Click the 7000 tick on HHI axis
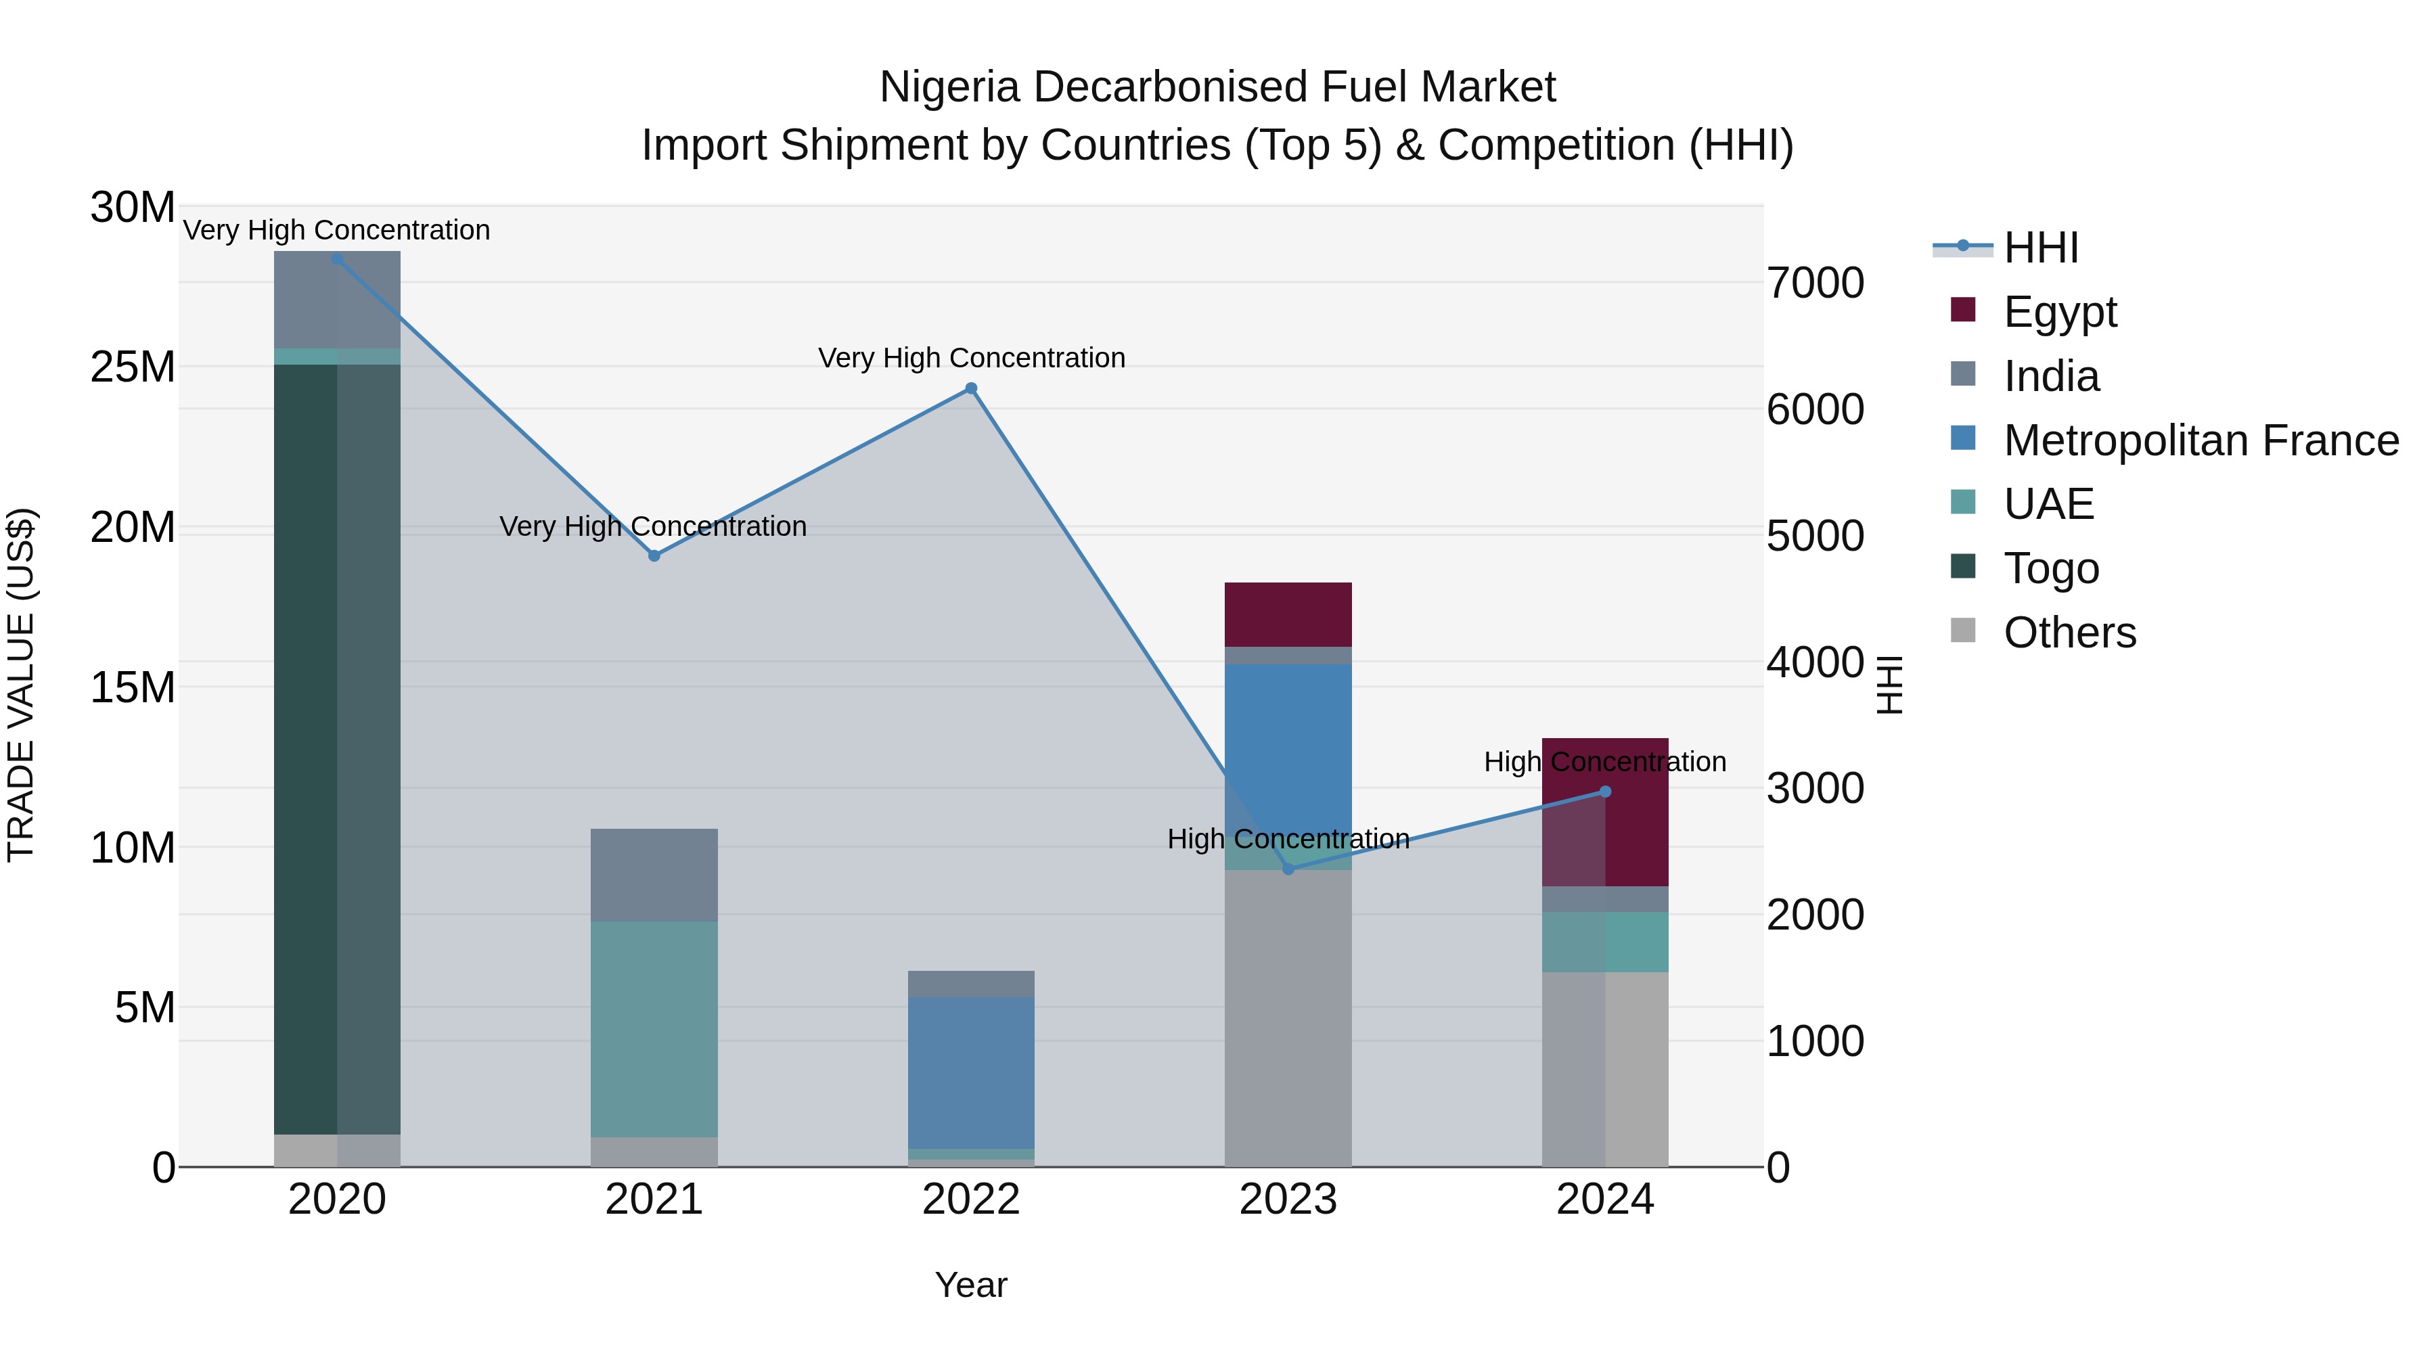Viewport: 2436px width, 1370px height. pyautogui.click(x=1815, y=283)
